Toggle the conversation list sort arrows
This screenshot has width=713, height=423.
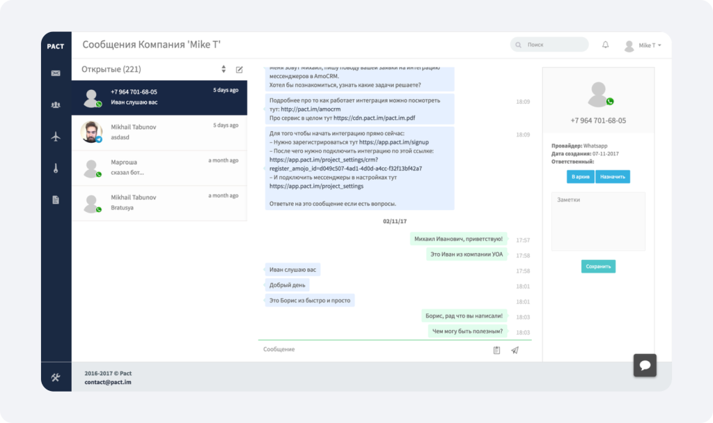[224, 69]
